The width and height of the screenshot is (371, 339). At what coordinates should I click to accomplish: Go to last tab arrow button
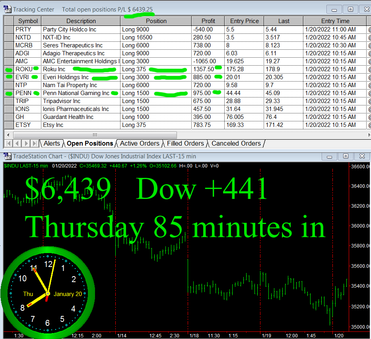click(x=35, y=144)
